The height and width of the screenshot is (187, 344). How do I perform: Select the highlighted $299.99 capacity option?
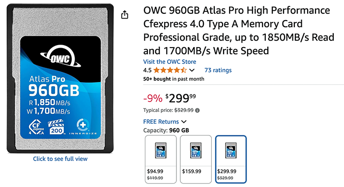[231, 159]
